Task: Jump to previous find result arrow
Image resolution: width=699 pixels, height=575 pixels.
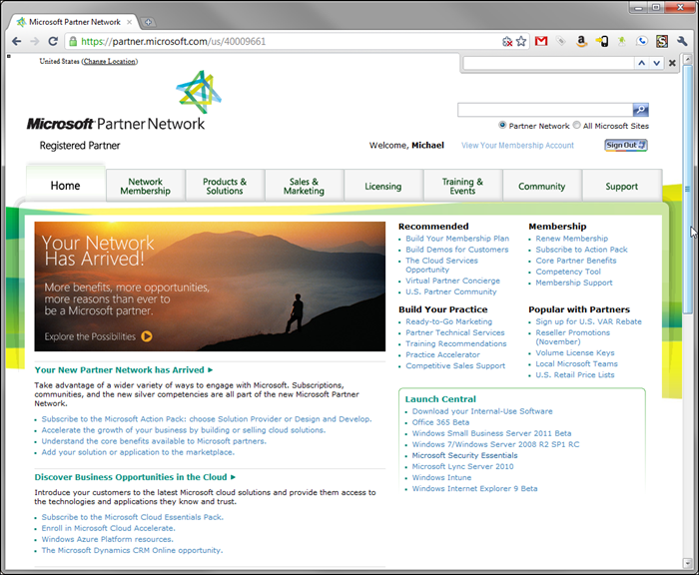Action: 641,63
